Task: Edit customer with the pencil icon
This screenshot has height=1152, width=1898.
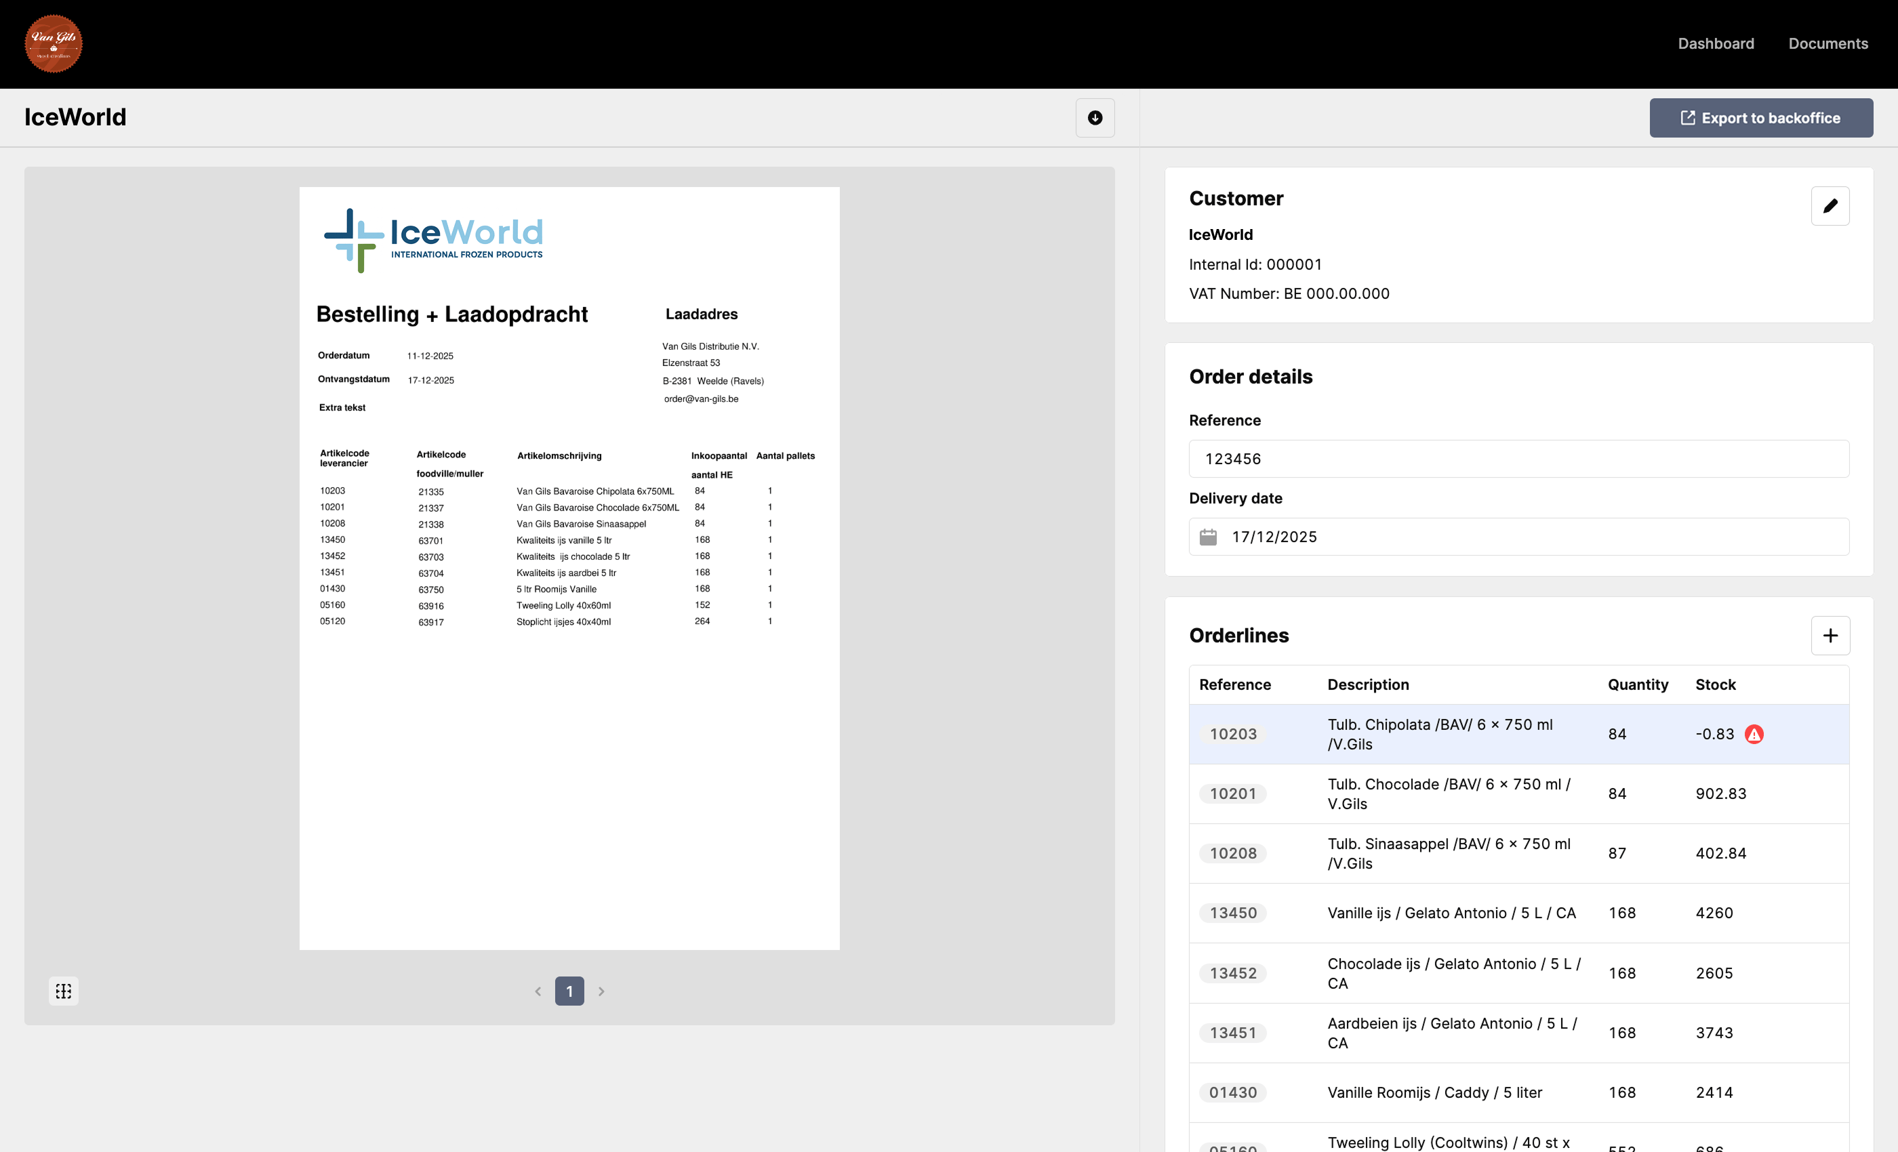Action: pyautogui.click(x=1830, y=205)
